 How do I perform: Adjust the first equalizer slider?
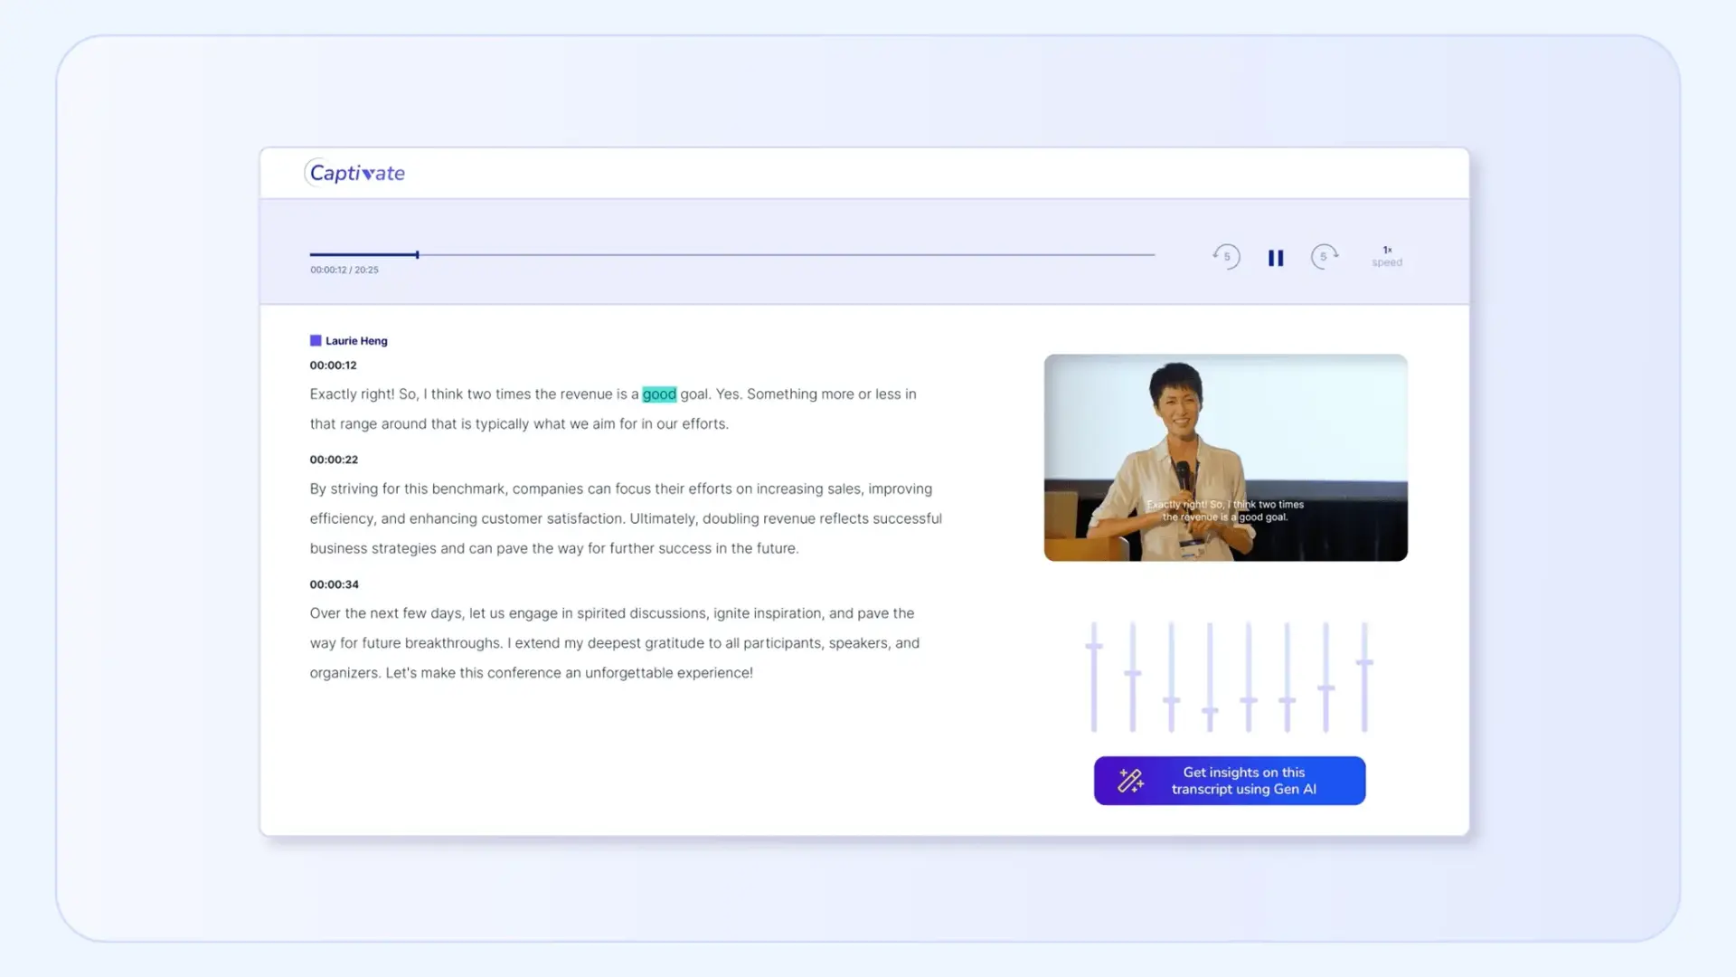click(x=1092, y=645)
